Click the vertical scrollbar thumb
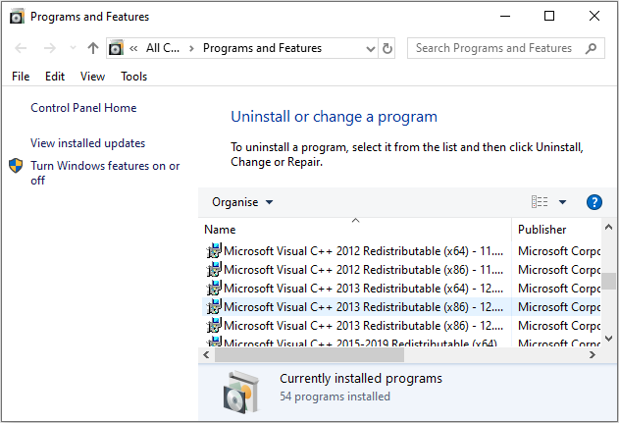Screen dimensions: 619x423 (608, 282)
